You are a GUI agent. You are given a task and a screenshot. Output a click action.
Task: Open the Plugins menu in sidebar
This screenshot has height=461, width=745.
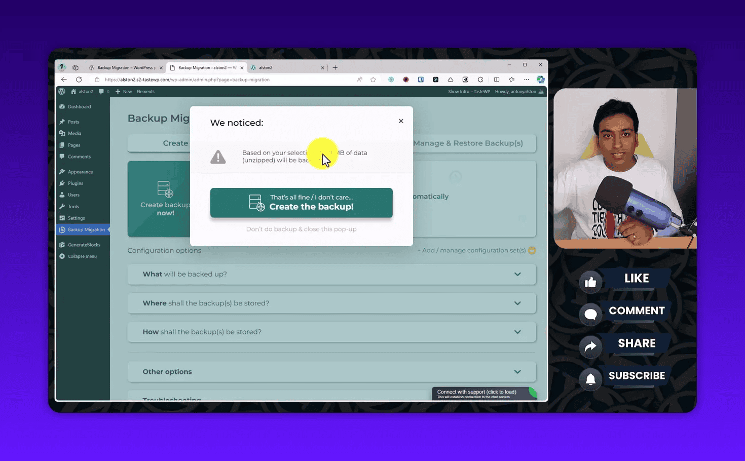[76, 183]
